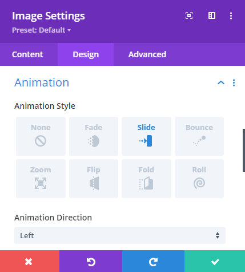Click the expand modal fullscreen icon

click(189, 15)
